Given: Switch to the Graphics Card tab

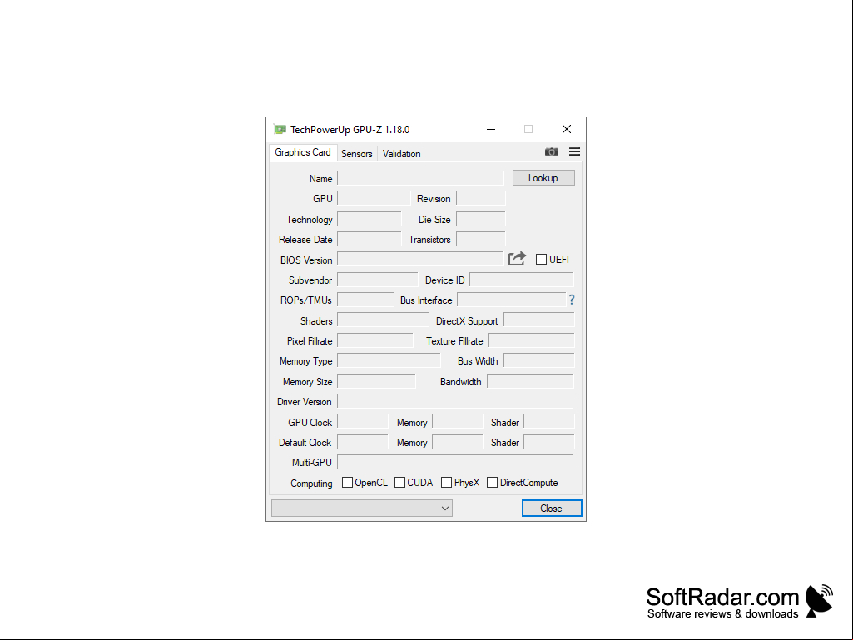Looking at the screenshot, I should [303, 152].
